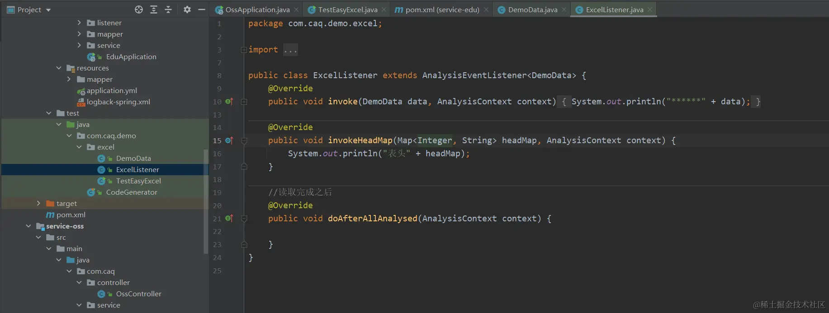
Task: Click the invokeHeadMap method name
Action: (x=360, y=140)
